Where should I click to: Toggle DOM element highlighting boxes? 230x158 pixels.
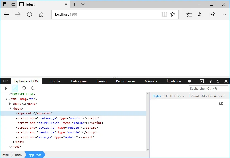tap(15, 88)
